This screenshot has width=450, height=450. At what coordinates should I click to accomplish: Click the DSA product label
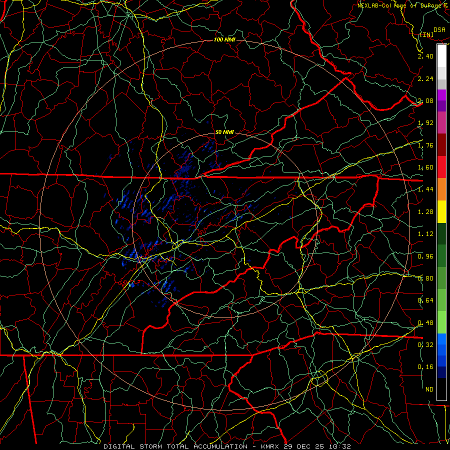[x=439, y=29]
